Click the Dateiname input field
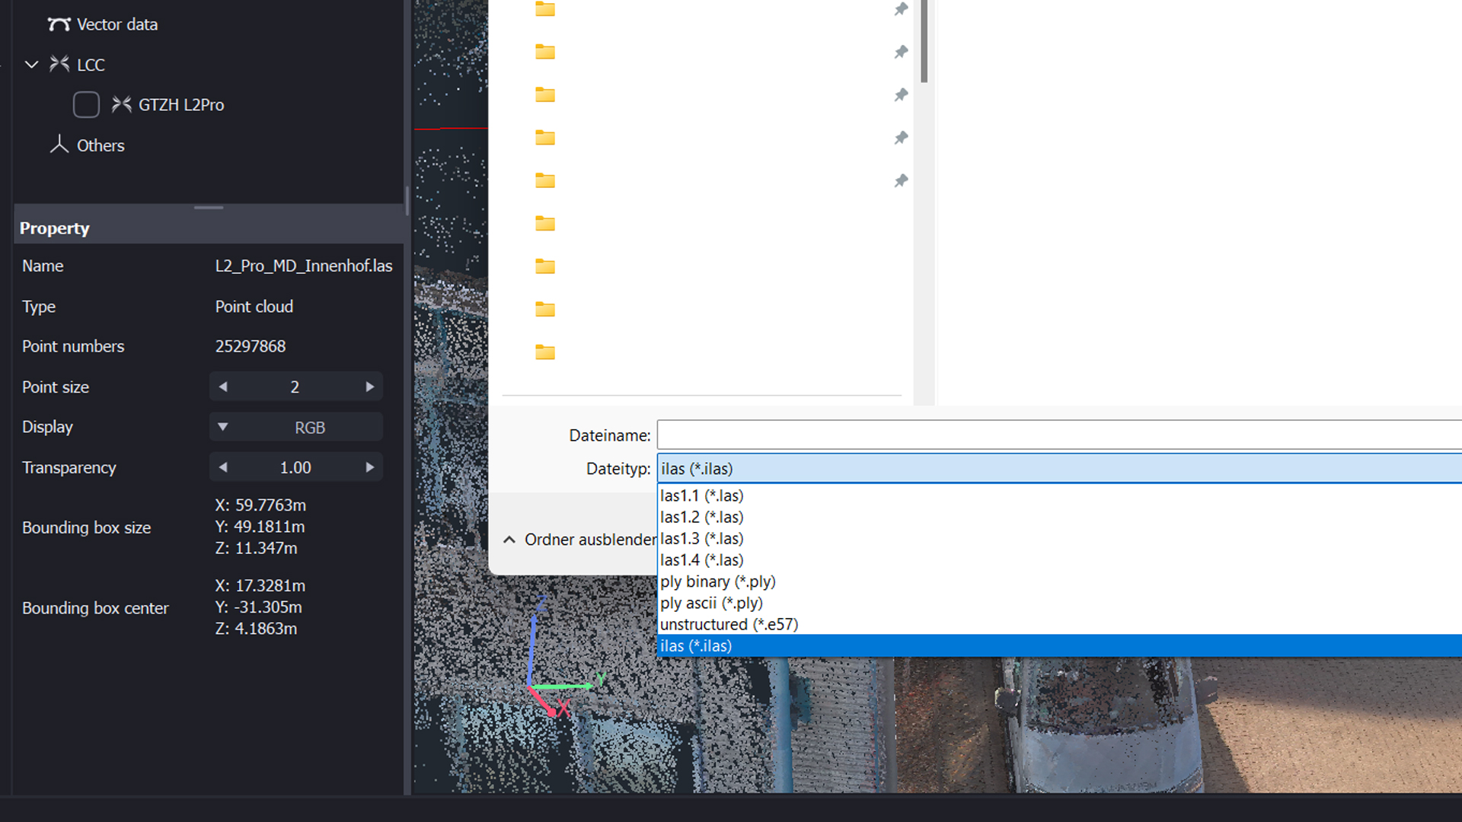Image resolution: width=1462 pixels, height=822 pixels. [1058, 435]
